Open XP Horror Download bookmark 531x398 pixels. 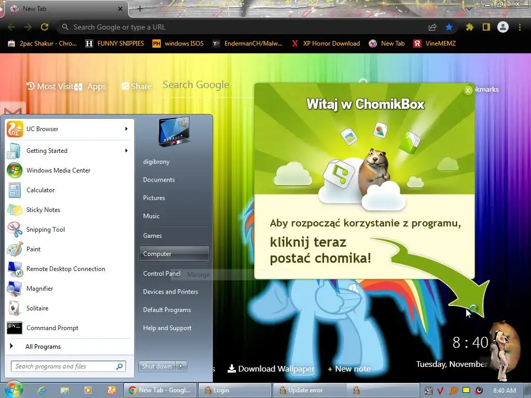tap(326, 44)
